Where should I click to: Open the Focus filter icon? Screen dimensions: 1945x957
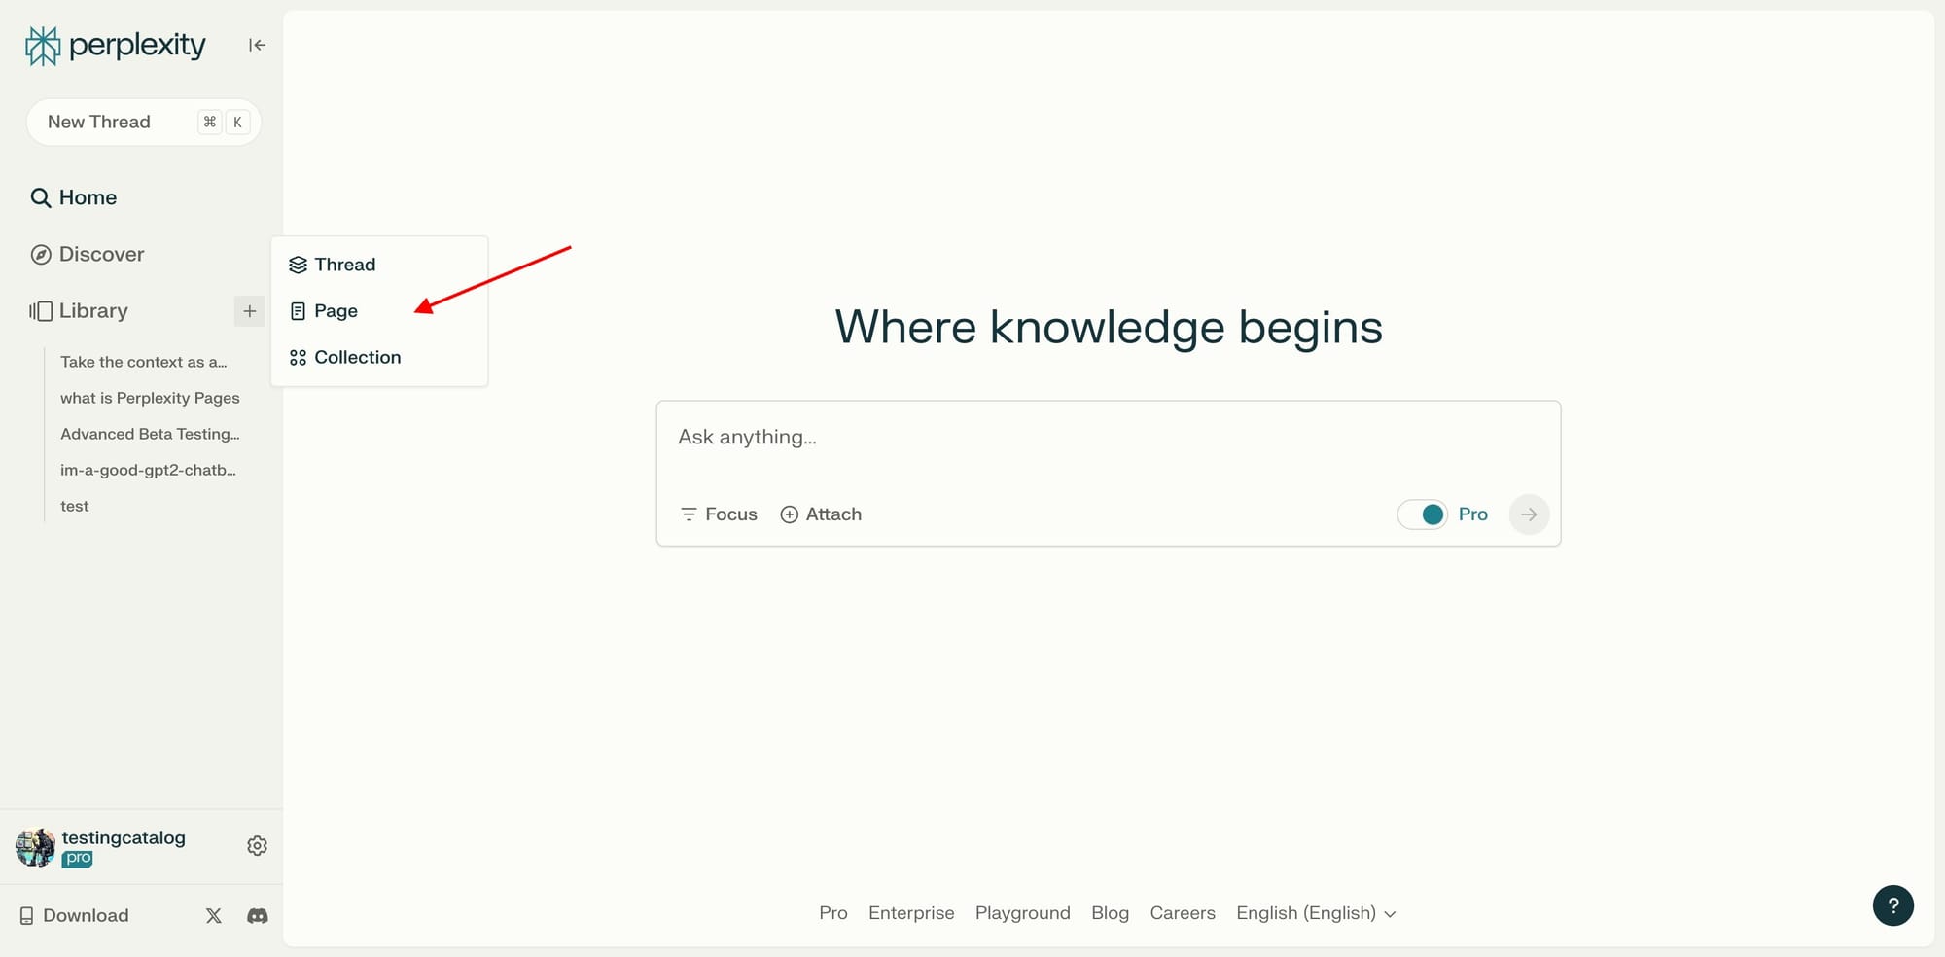(690, 514)
